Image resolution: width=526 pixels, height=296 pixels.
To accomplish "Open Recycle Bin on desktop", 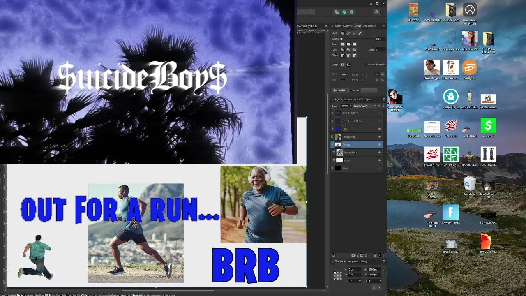I will [x=470, y=186].
